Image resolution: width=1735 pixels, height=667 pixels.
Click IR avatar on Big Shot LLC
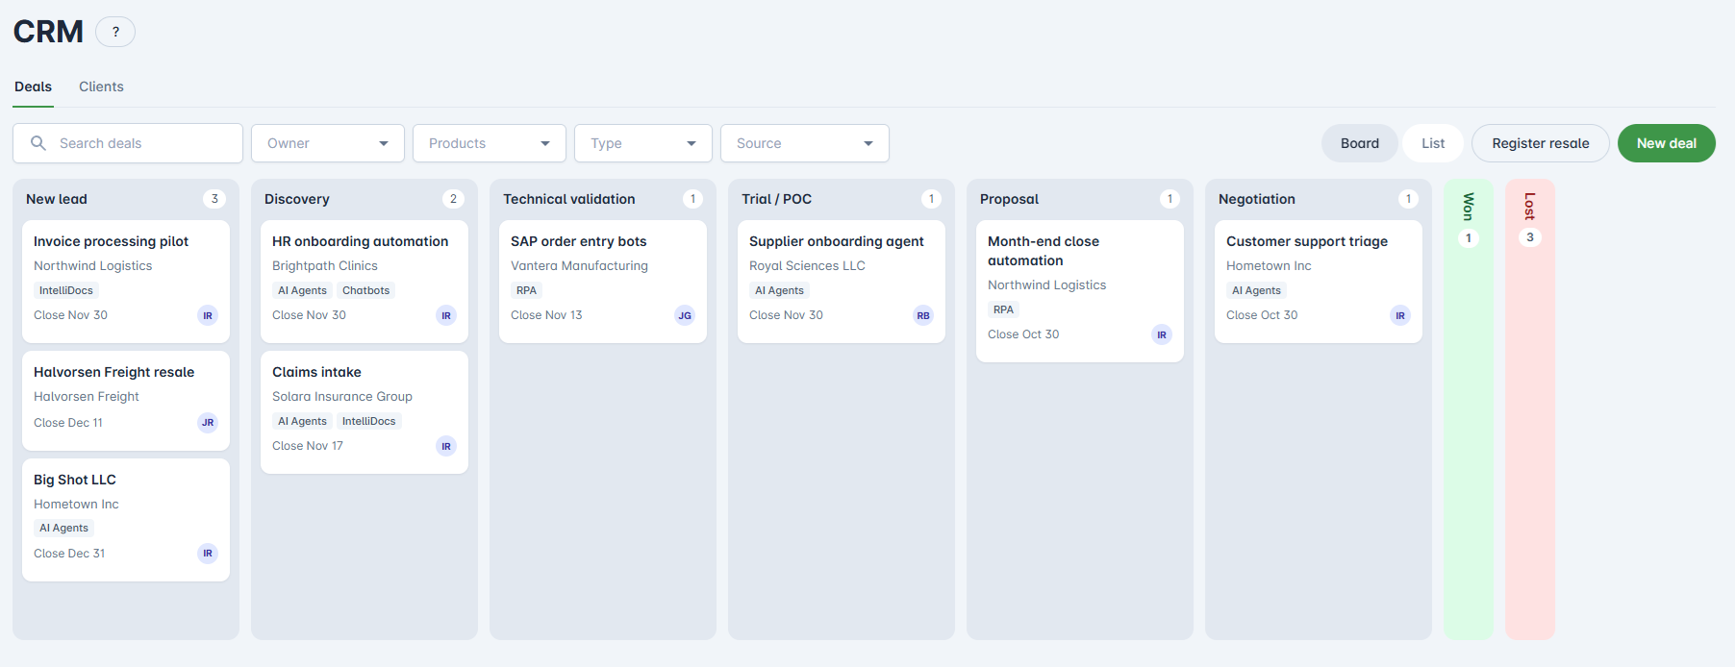coord(208,554)
